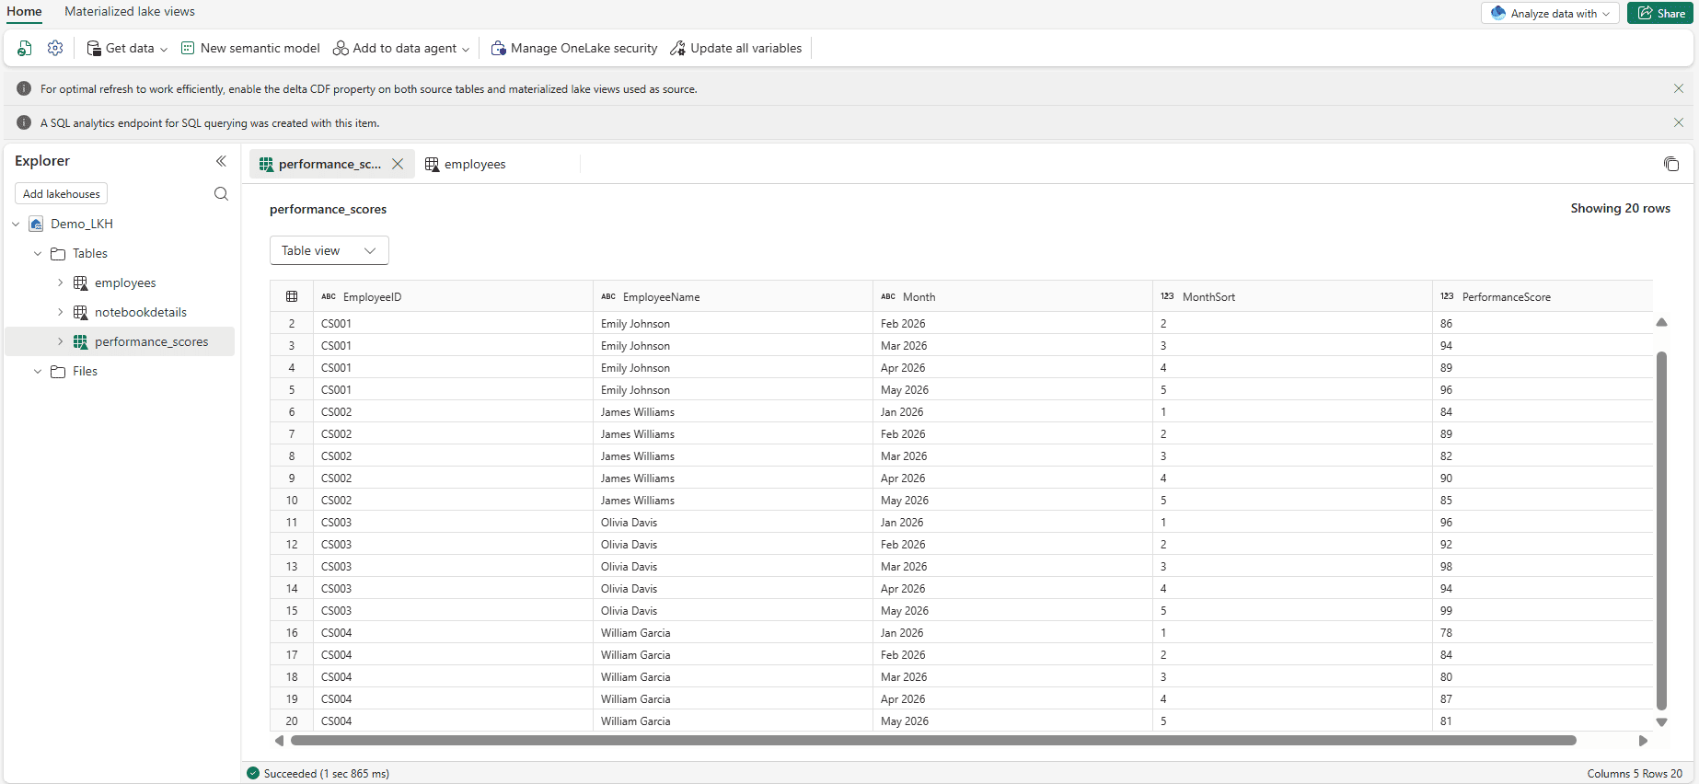Click Manage OneLake security
1699x784 pixels.
[x=574, y=48]
